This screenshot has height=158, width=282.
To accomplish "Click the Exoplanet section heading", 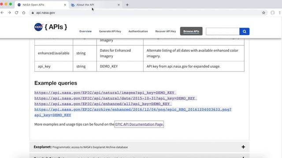I will [43, 147].
